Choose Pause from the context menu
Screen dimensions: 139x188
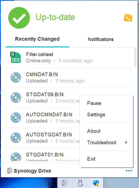94,103
